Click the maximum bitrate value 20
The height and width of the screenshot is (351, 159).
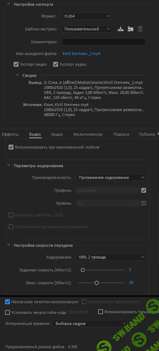point(131,282)
